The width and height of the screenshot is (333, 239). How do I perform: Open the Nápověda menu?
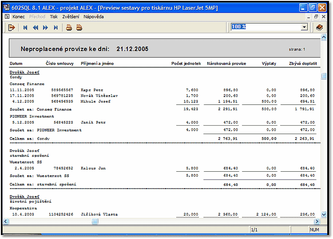click(x=94, y=17)
